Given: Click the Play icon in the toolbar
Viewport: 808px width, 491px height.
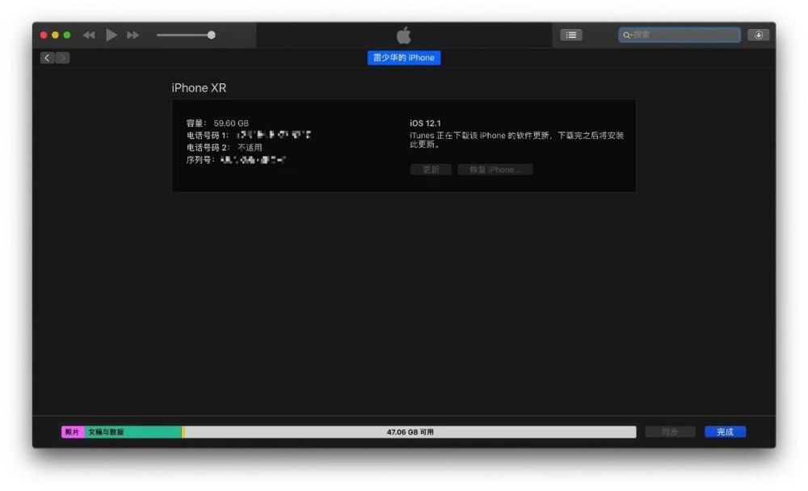Looking at the screenshot, I should click(111, 35).
